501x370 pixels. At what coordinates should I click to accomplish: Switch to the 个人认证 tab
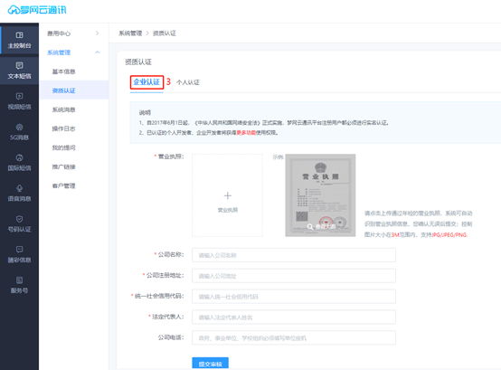point(188,82)
